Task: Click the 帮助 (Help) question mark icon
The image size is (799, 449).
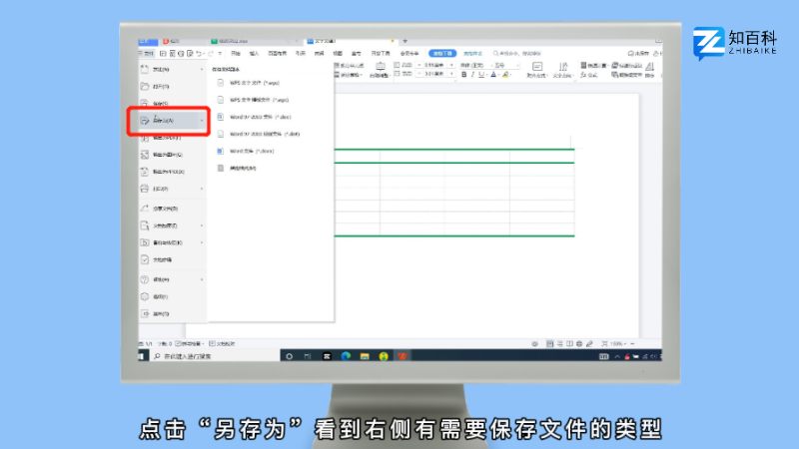Action: [x=145, y=279]
